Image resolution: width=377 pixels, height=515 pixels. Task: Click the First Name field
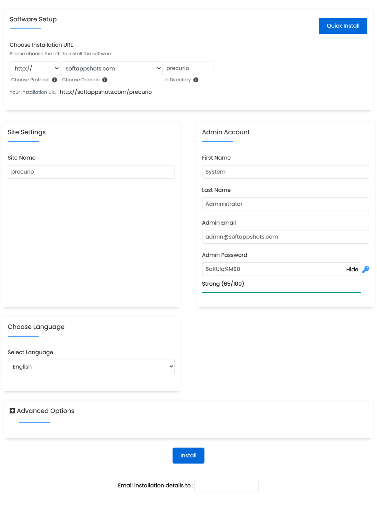pyautogui.click(x=285, y=172)
